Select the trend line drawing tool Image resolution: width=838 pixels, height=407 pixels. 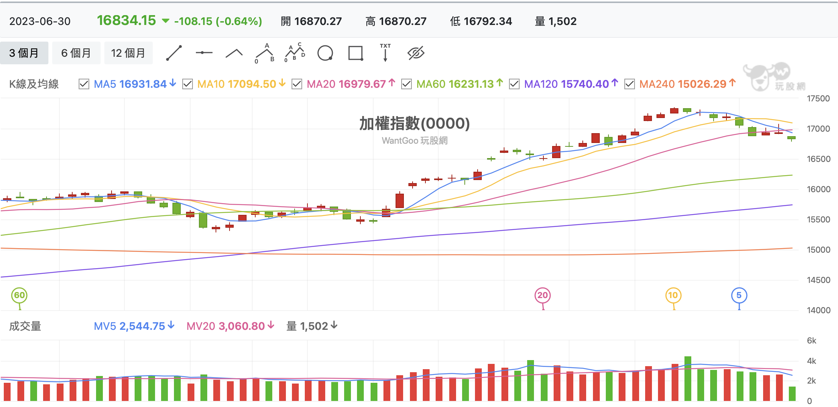point(174,53)
